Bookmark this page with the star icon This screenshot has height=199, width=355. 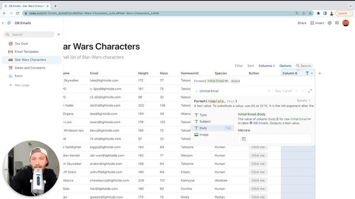310,13
